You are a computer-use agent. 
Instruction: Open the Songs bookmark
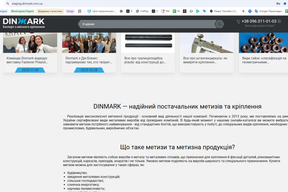tap(70, 11)
